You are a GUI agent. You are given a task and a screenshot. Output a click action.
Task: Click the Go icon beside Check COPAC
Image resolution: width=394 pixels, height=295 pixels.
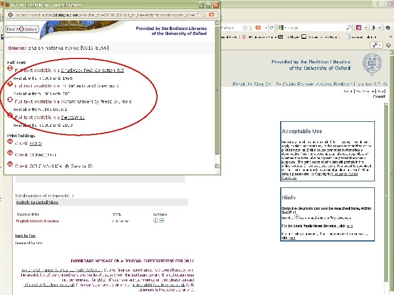(10, 153)
